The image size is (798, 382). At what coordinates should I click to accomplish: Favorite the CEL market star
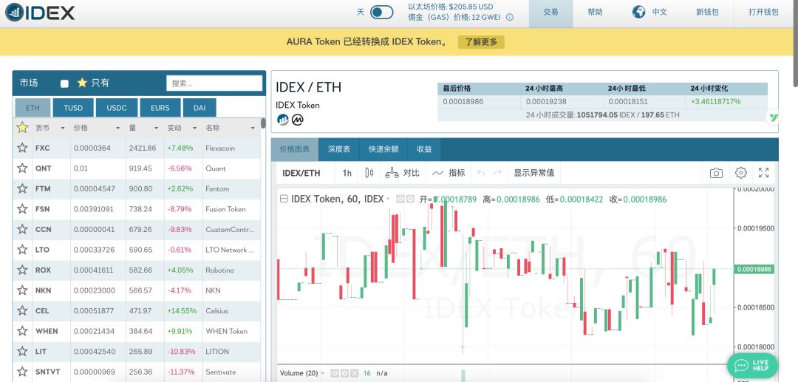click(x=22, y=311)
